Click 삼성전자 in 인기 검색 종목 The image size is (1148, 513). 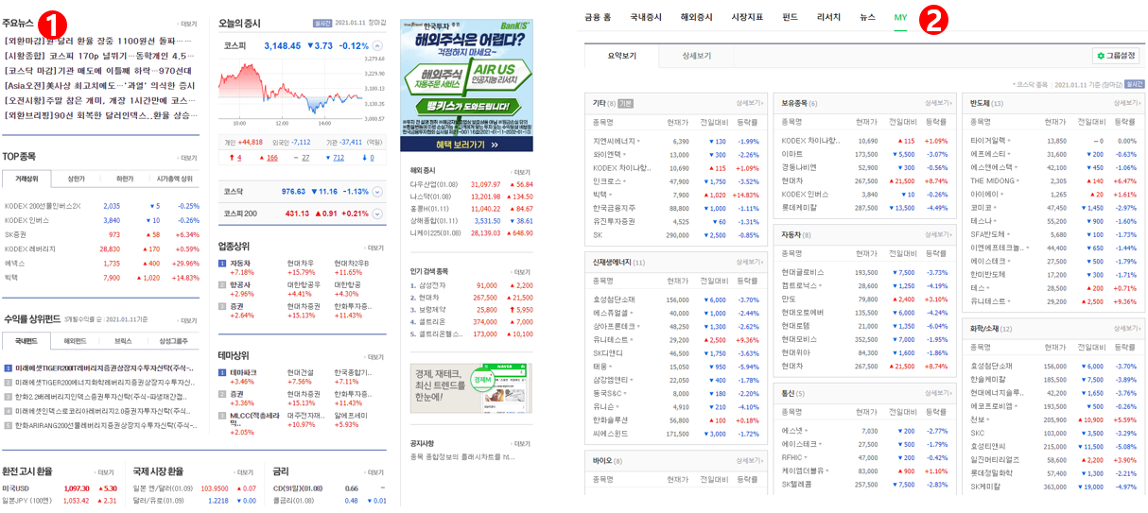pyautogui.click(x=432, y=285)
